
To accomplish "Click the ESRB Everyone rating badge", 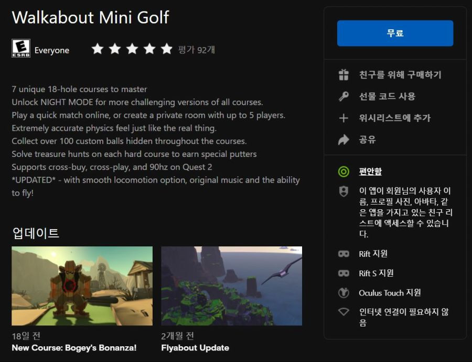I will (x=21, y=48).
